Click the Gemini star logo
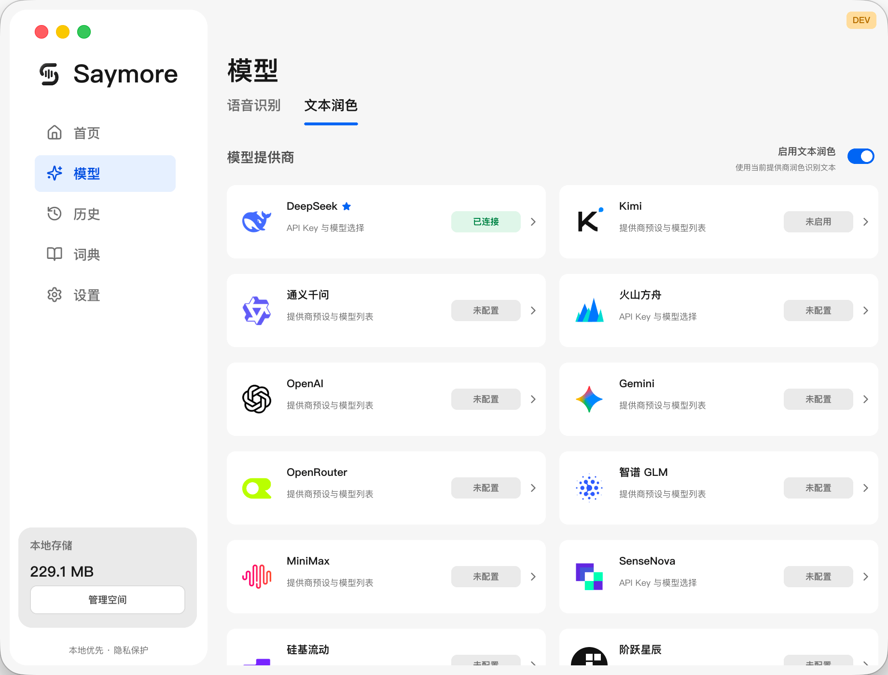The image size is (888, 675). click(589, 399)
